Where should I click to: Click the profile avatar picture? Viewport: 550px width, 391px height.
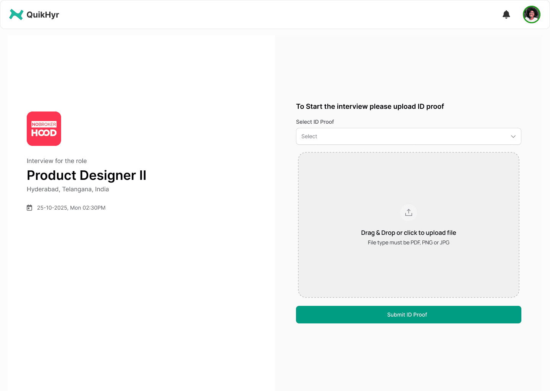[532, 15]
